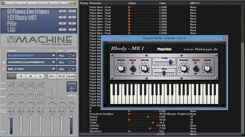Open MIDI ALL selector for ModernCompressor slot
This screenshot has height=137, width=245.
pos(62,62)
